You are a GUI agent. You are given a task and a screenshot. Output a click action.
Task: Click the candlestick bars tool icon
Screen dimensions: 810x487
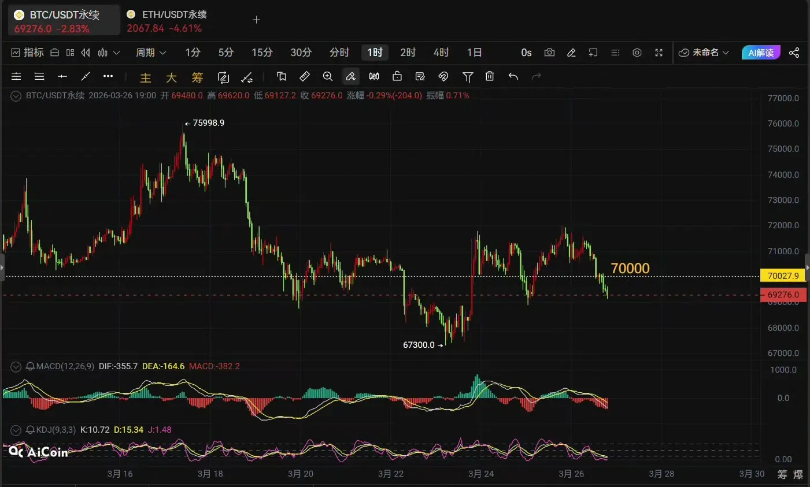click(x=374, y=76)
